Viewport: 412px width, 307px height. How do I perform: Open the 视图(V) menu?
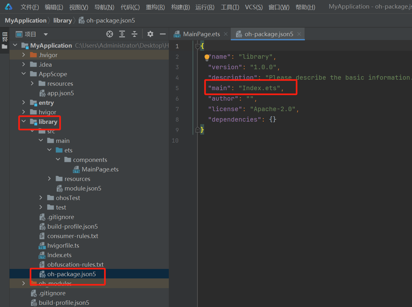tap(79, 7)
